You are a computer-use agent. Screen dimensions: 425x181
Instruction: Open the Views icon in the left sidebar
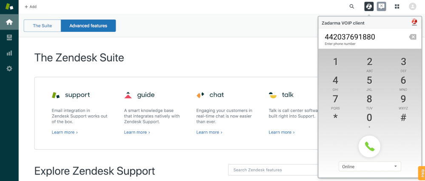click(x=9, y=38)
